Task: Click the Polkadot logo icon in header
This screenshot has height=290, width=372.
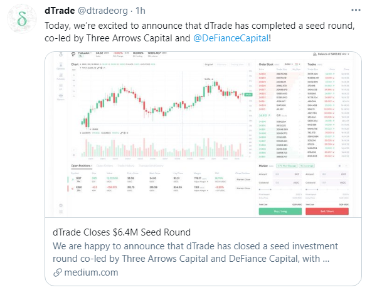Action: click(x=73, y=54)
